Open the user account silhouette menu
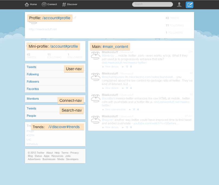 [x=179, y=4]
